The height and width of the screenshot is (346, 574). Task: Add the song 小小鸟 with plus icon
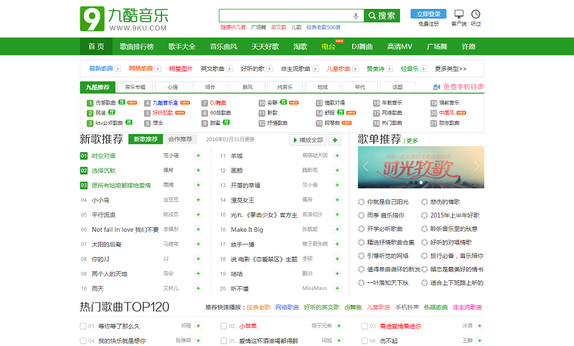point(198,200)
